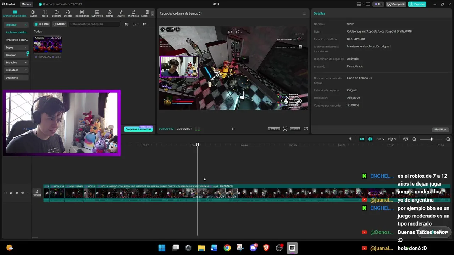
Task: Switch to the Audio tab
Action: [x=33, y=13]
